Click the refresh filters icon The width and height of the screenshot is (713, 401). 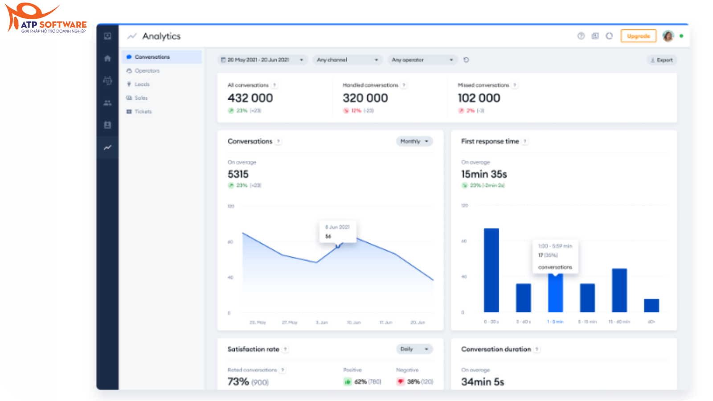[466, 60]
